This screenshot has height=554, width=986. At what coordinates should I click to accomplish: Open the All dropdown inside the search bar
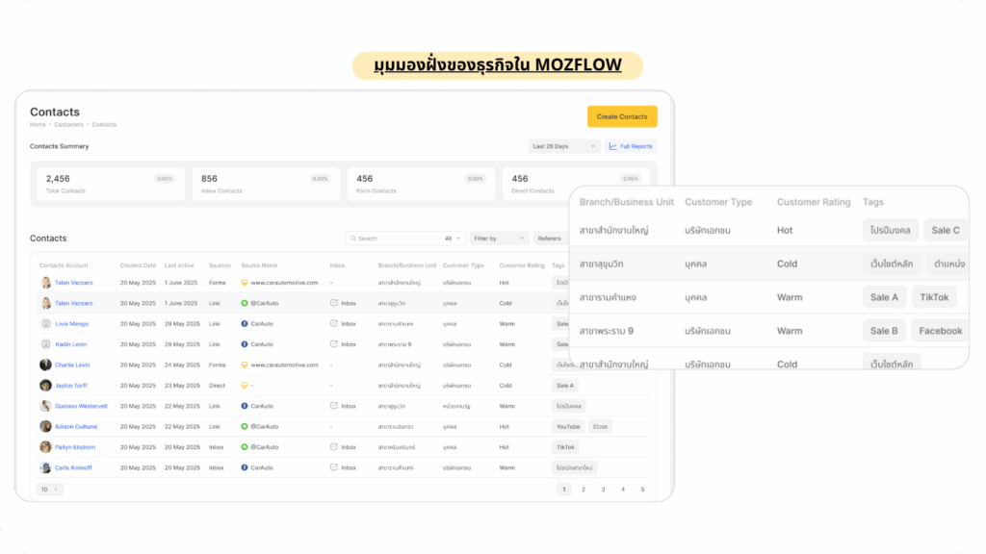point(454,239)
